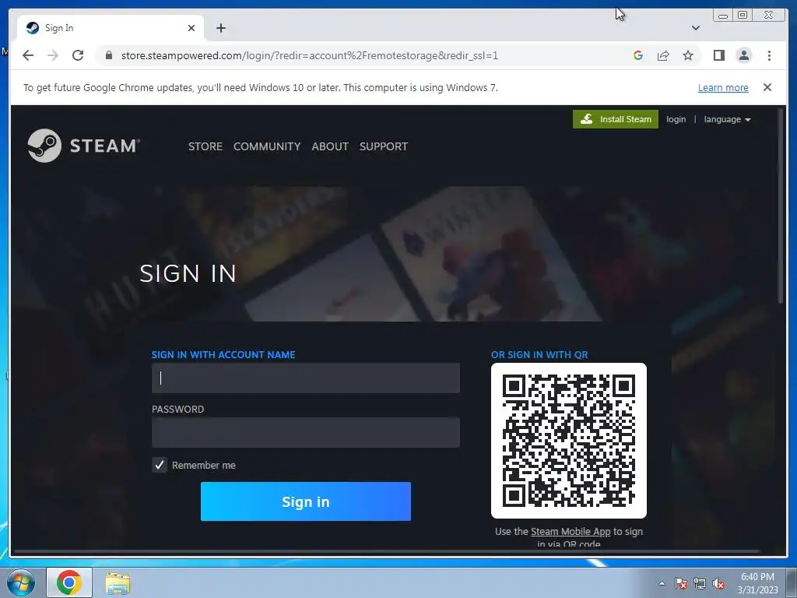The height and width of the screenshot is (598, 797).
Task: Open Windows Explorer from the taskbar
Action: (x=118, y=583)
